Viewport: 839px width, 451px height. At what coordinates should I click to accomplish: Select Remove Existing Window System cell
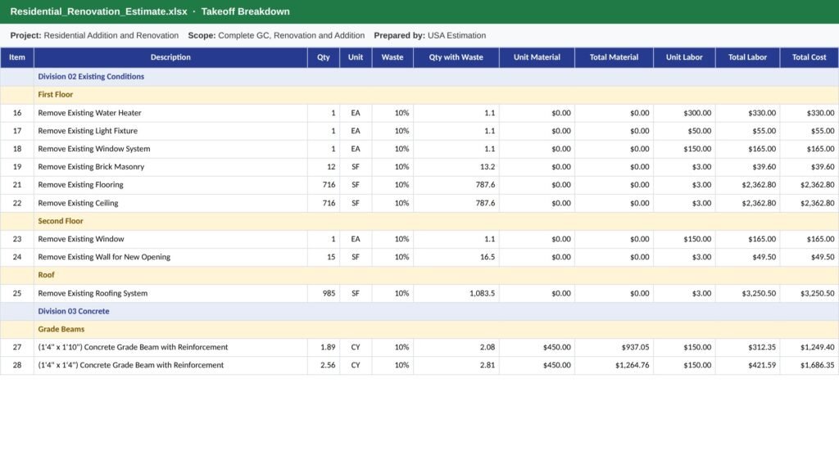pos(170,148)
